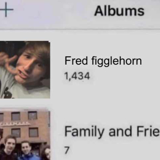
Task: Tap the plus icon to add album
Action: point(6,10)
